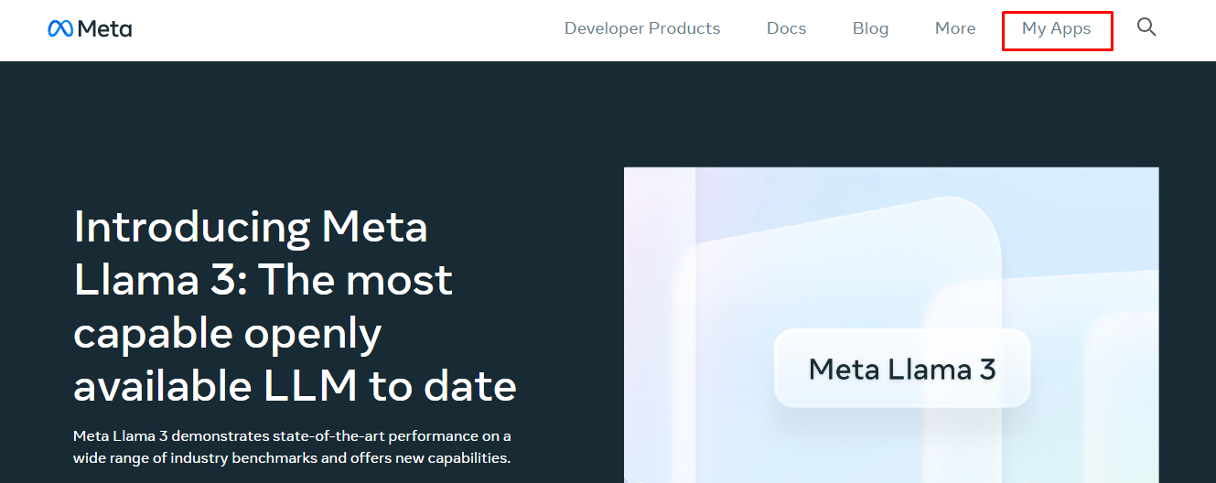Screen dimensions: 1216x483
Task: Click the "available LLM to date" headline line
Action: [x=295, y=386]
